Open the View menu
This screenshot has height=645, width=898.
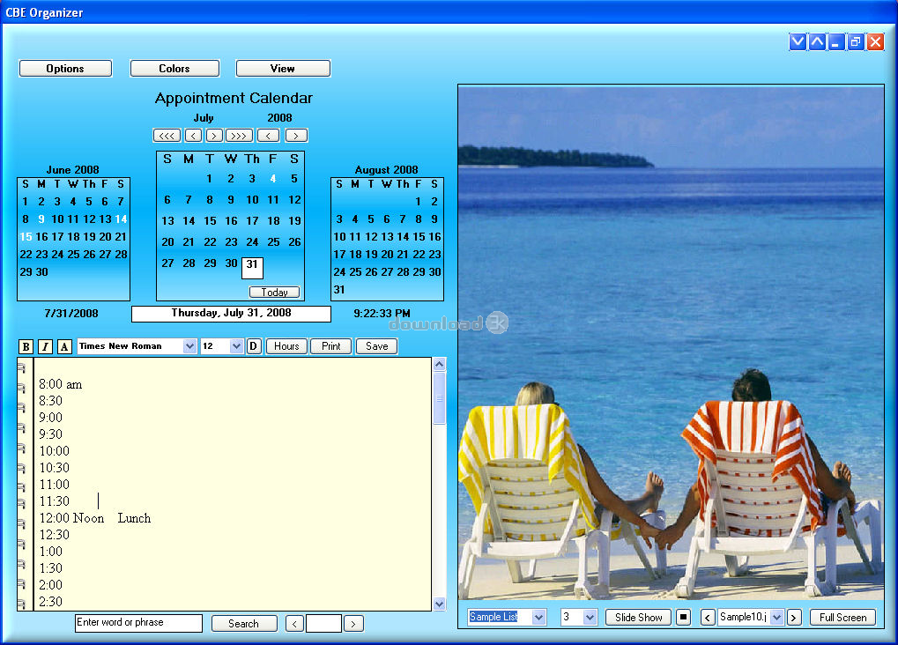point(283,68)
